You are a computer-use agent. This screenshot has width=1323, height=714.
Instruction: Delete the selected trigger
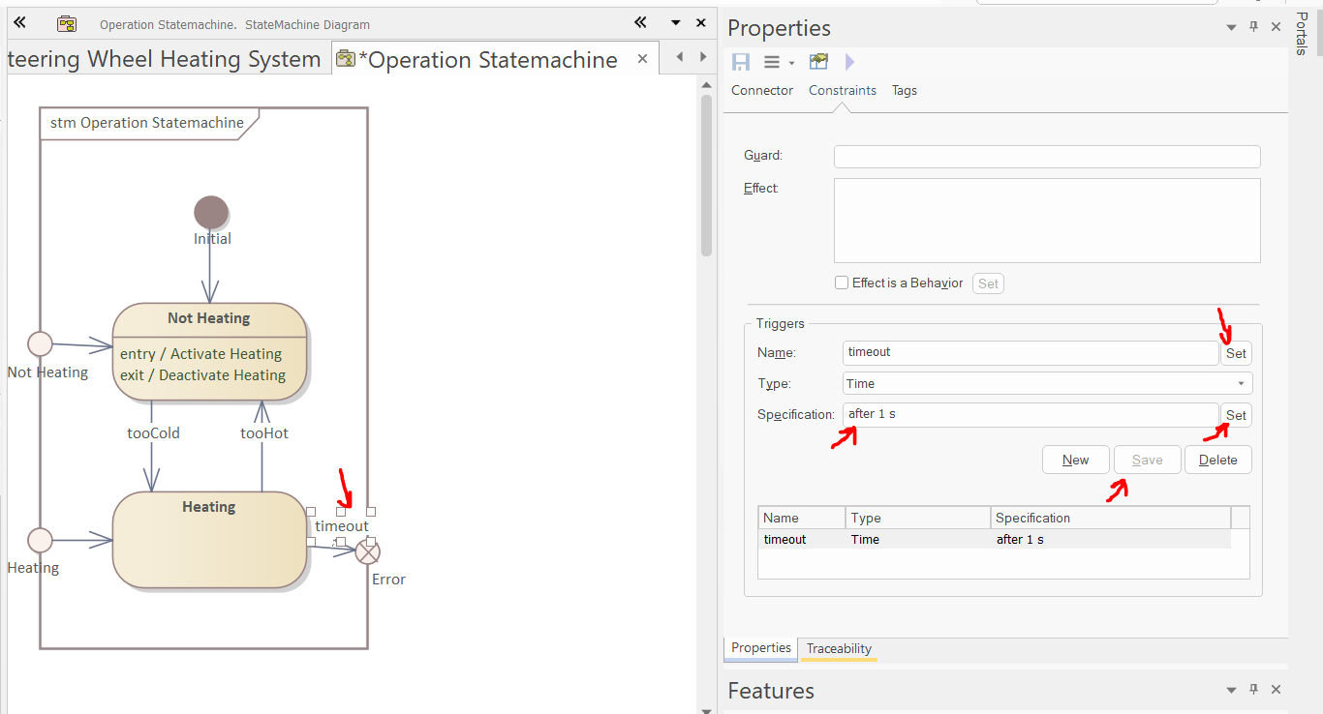point(1217,460)
